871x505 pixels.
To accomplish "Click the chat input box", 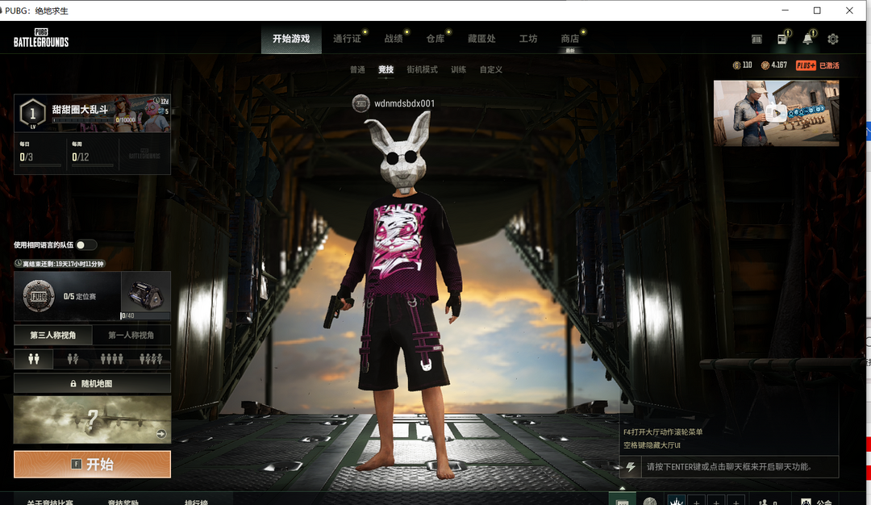I will pos(738,467).
